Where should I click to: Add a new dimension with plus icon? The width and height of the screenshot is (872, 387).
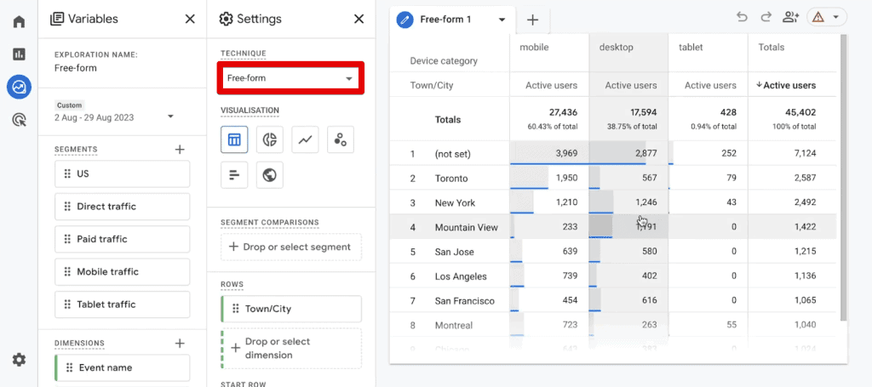(180, 344)
